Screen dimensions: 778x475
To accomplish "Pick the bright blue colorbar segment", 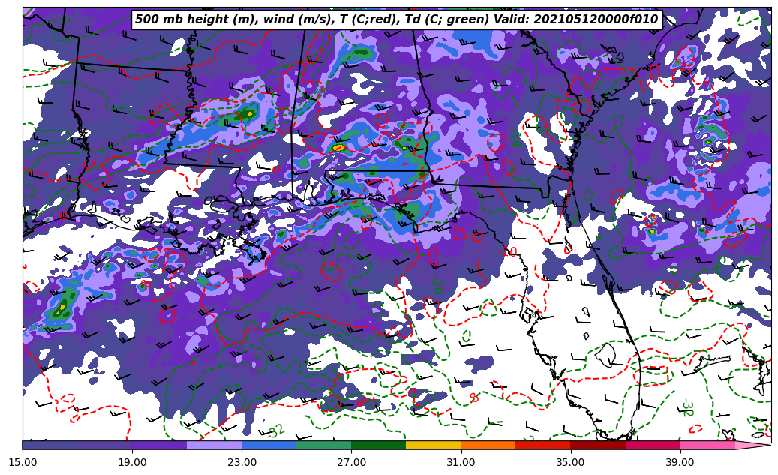I will [x=269, y=445].
